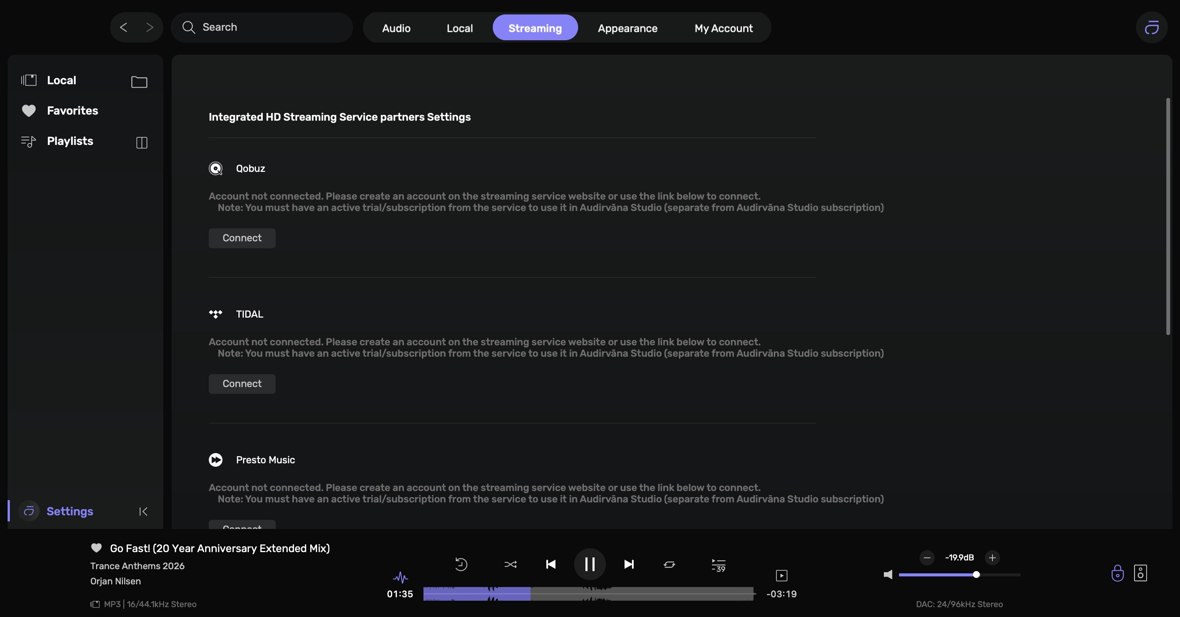Collapse the sidebar with arrow icon
The width and height of the screenshot is (1180, 617).
click(x=143, y=511)
